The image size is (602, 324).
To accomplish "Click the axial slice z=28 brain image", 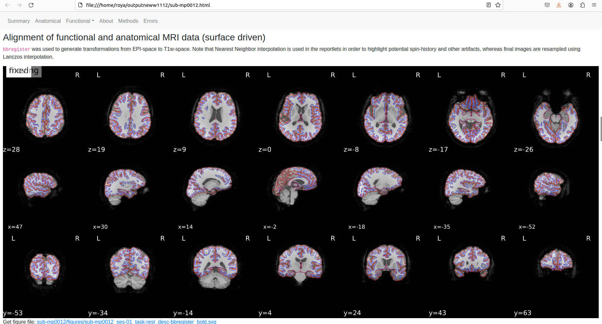I will pos(45,116).
